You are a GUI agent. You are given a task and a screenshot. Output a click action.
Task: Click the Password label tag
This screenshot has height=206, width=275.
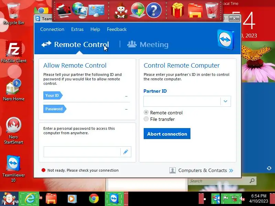55,109
